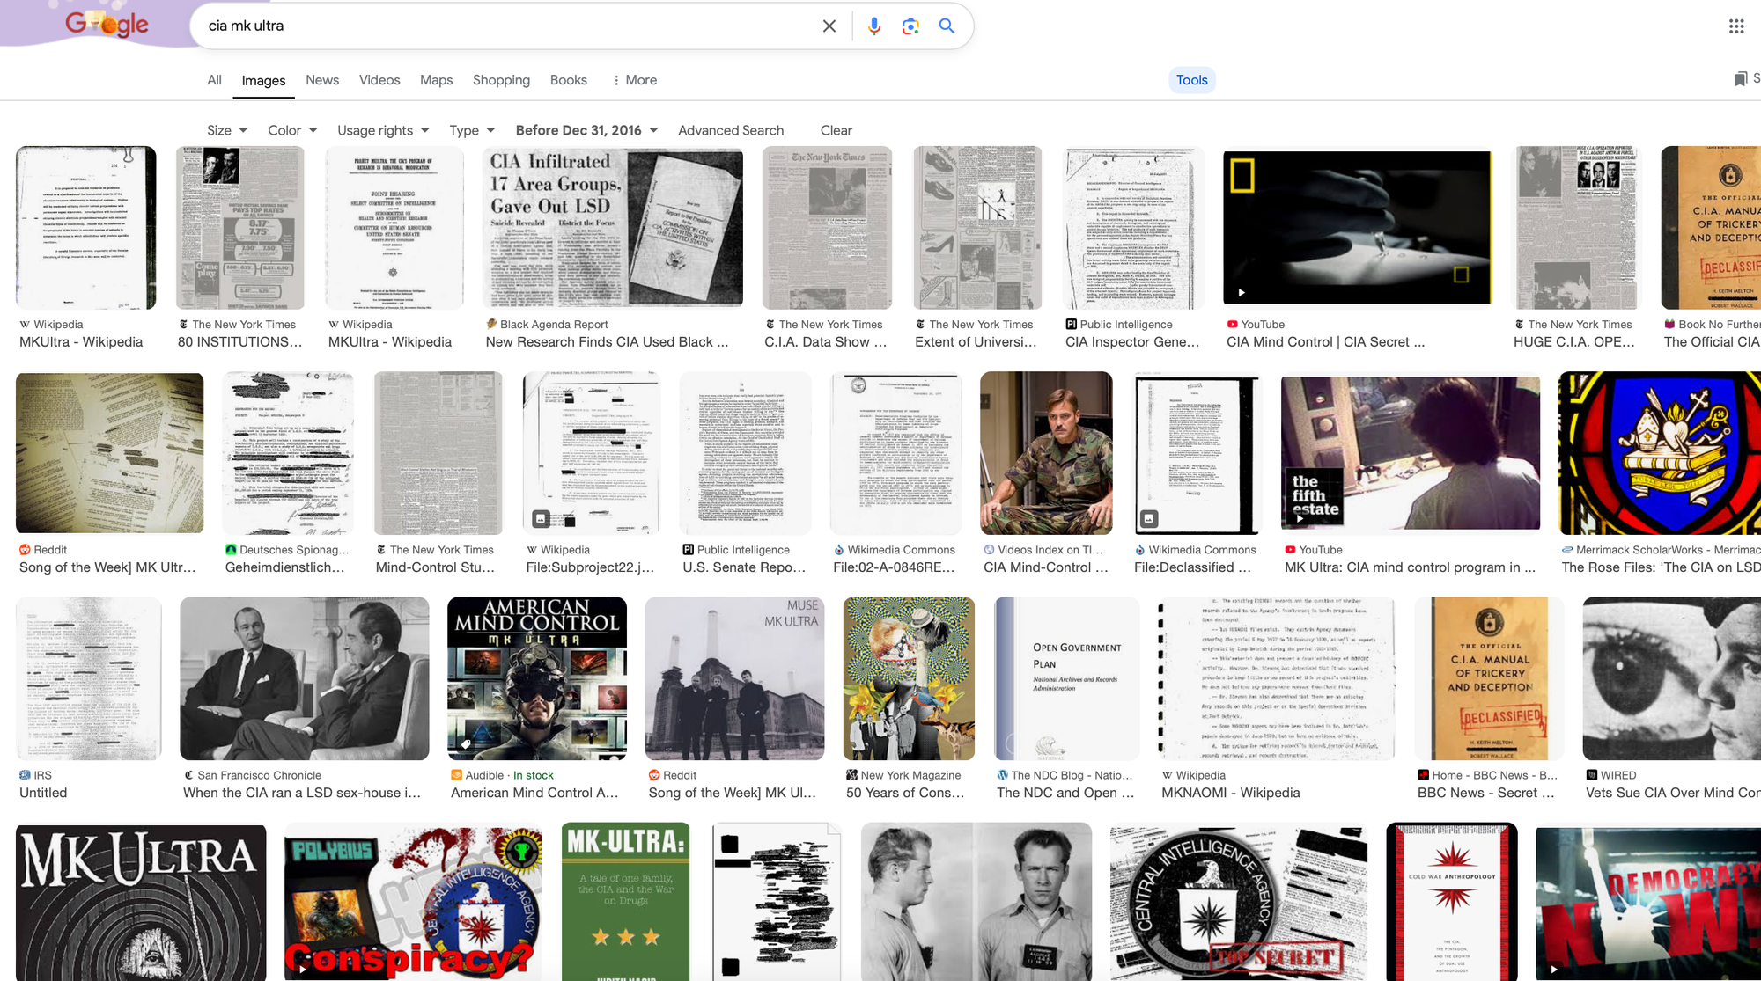The height and width of the screenshot is (981, 1761).
Task: Clear the applied filters
Action: (x=836, y=130)
